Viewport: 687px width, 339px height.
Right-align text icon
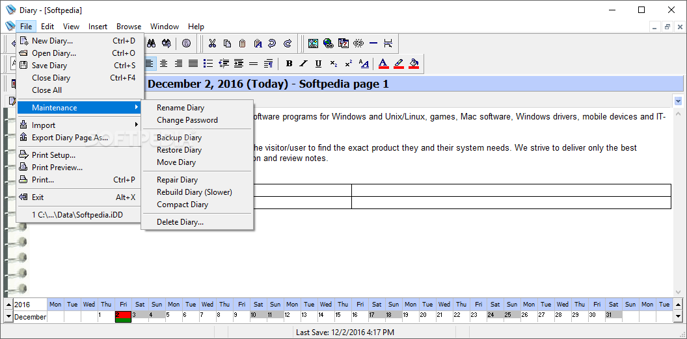(178, 64)
